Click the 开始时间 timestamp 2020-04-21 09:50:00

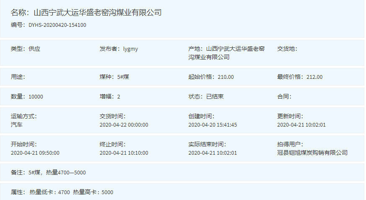point(35,153)
